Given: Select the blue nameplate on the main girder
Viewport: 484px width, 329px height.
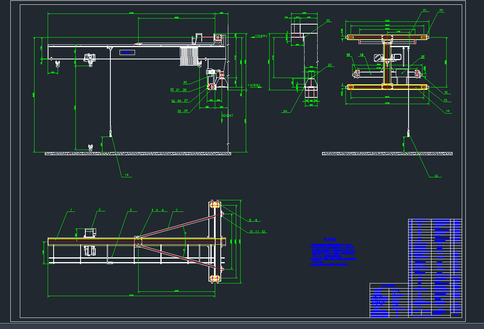Looking at the screenshot, I should 128,52.
